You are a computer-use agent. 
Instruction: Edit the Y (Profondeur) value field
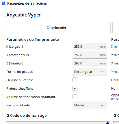90,55
